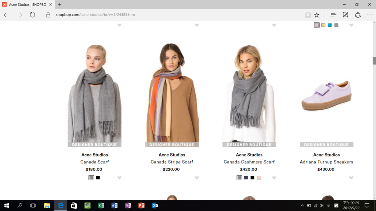Share this page using the share icon
The width and height of the screenshot is (376, 211).
click(358, 15)
